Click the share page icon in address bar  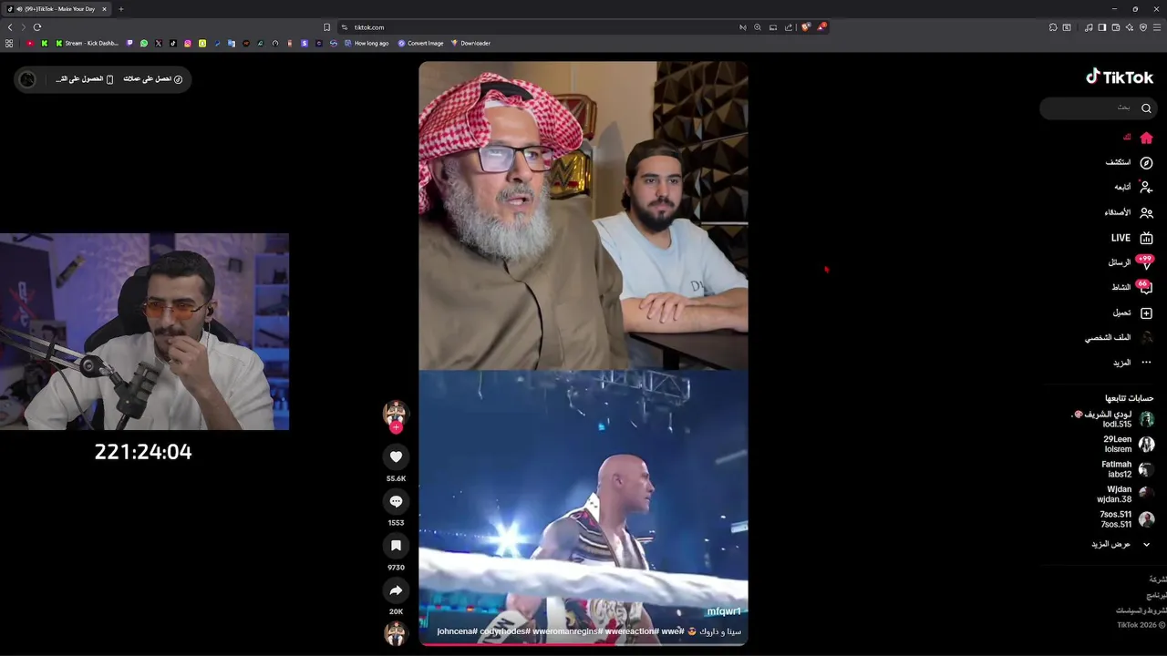click(789, 27)
